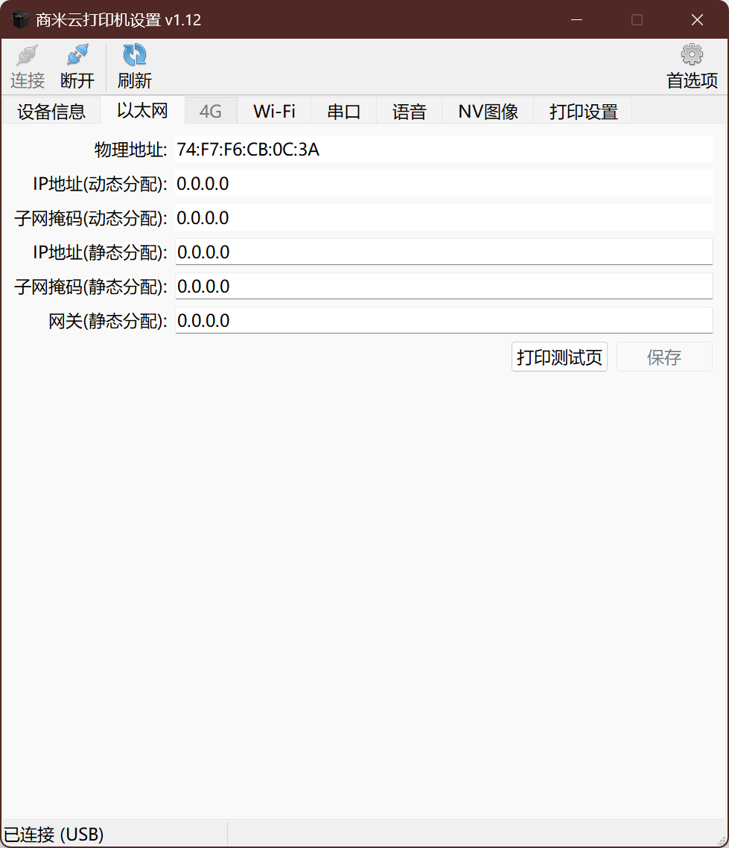The width and height of the screenshot is (729, 848).
Task: Close the printer settings window
Action: click(x=697, y=20)
